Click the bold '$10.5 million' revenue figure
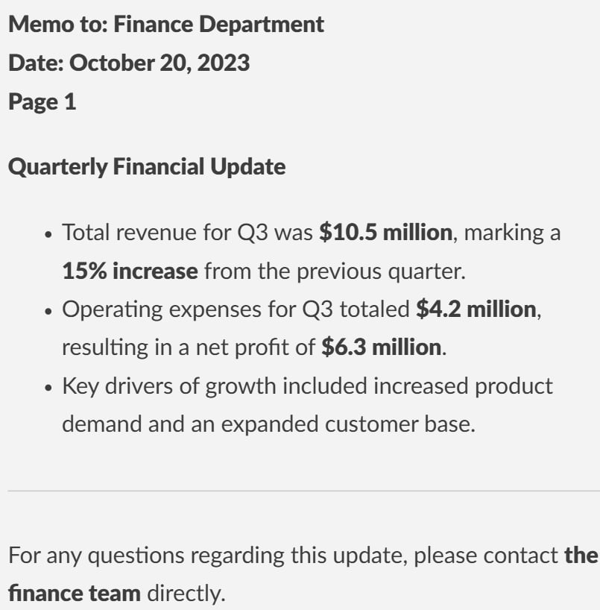The height and width of the screenshot is (610, 600). [386, 233]
